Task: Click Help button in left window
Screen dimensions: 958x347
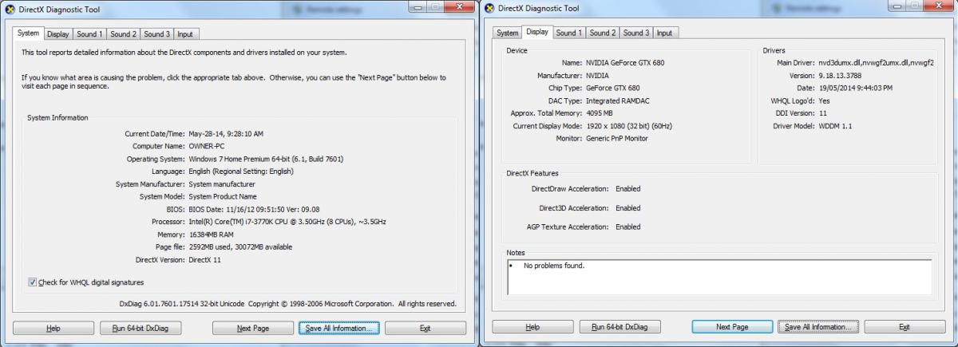Action: click(53, 328)
